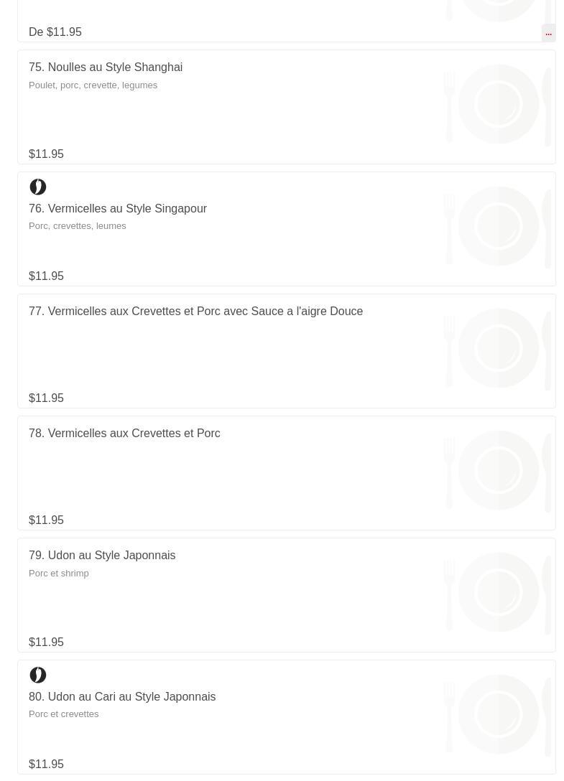This screenshot has width=564, height=781.
Task: Click plate placeholder for Udon au Cari
Action: coord(499,715)
